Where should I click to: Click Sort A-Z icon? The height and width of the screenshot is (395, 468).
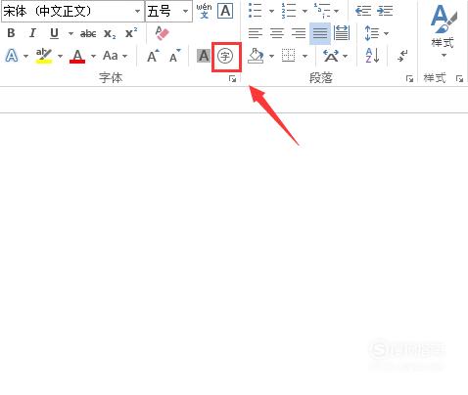click(372, 56)
